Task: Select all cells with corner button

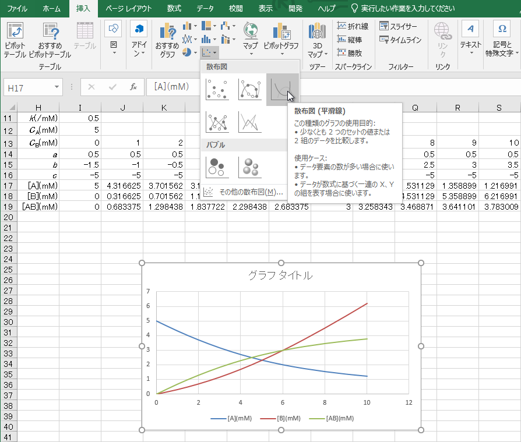Action: click(9, 107)
